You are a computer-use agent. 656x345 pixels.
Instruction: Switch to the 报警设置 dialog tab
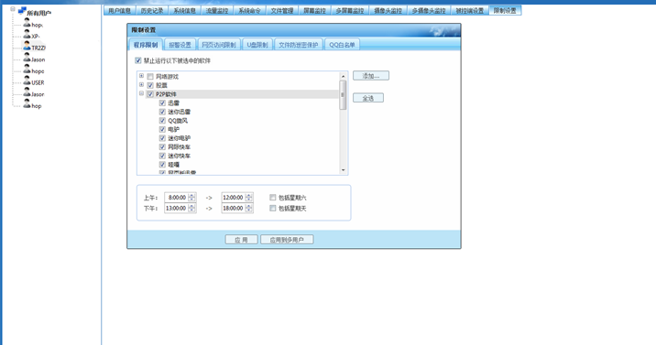[180, 45]
